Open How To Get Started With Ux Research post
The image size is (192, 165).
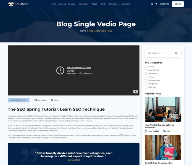pos(160,126)
